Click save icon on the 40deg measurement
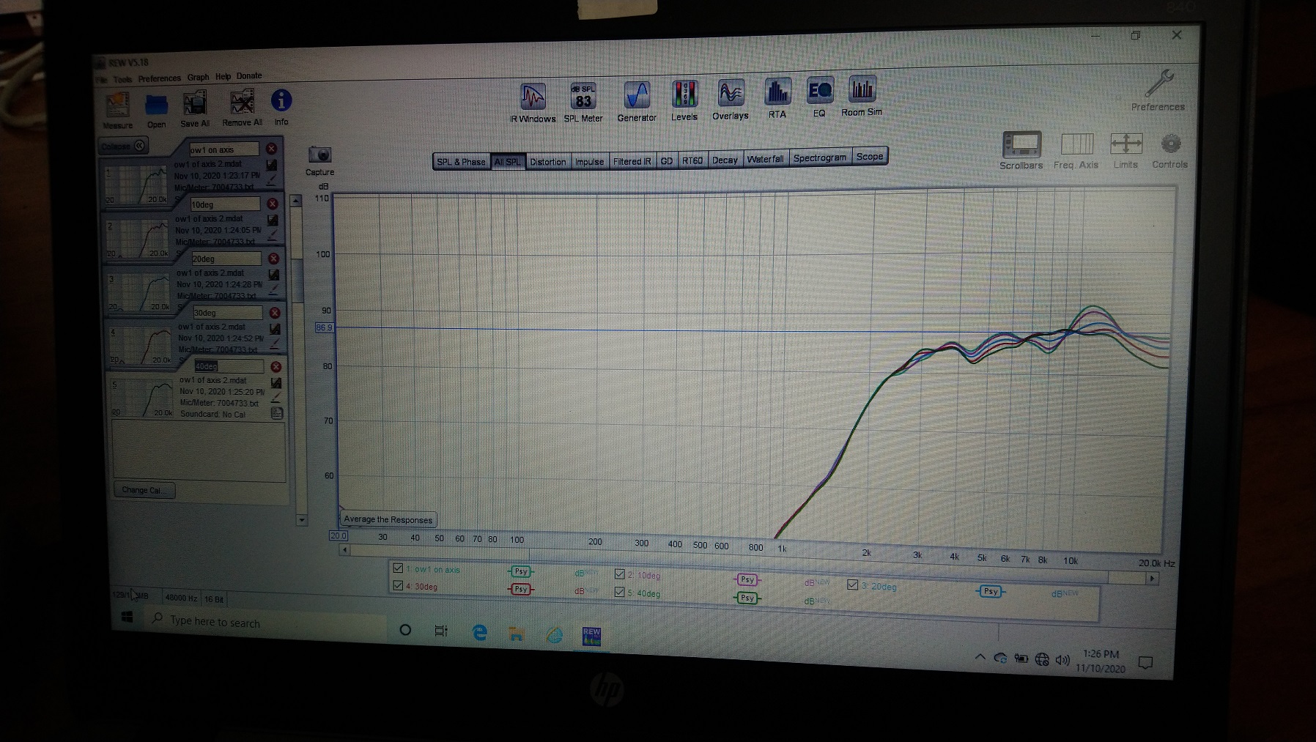The width and height of the screenshot is (1316, 742). pos(276,383)
